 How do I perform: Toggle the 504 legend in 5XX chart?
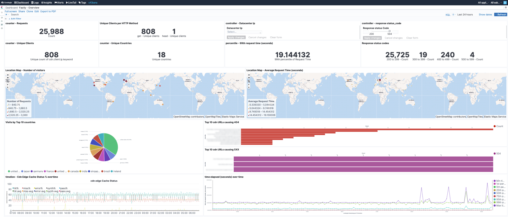coord(497,154)
